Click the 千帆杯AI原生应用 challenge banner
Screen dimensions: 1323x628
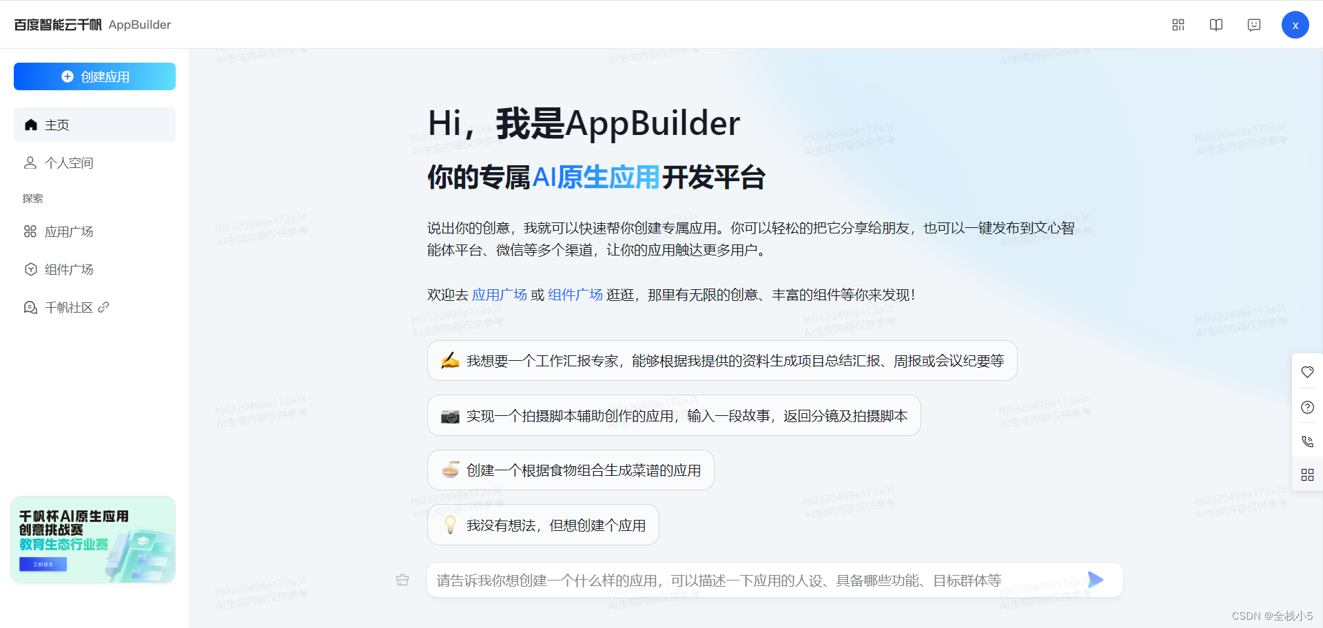tap(93, 539)
